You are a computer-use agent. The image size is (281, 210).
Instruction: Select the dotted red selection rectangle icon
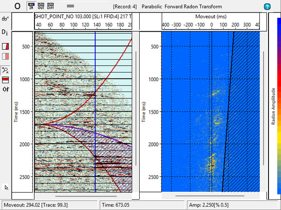[x=5, y=56]
